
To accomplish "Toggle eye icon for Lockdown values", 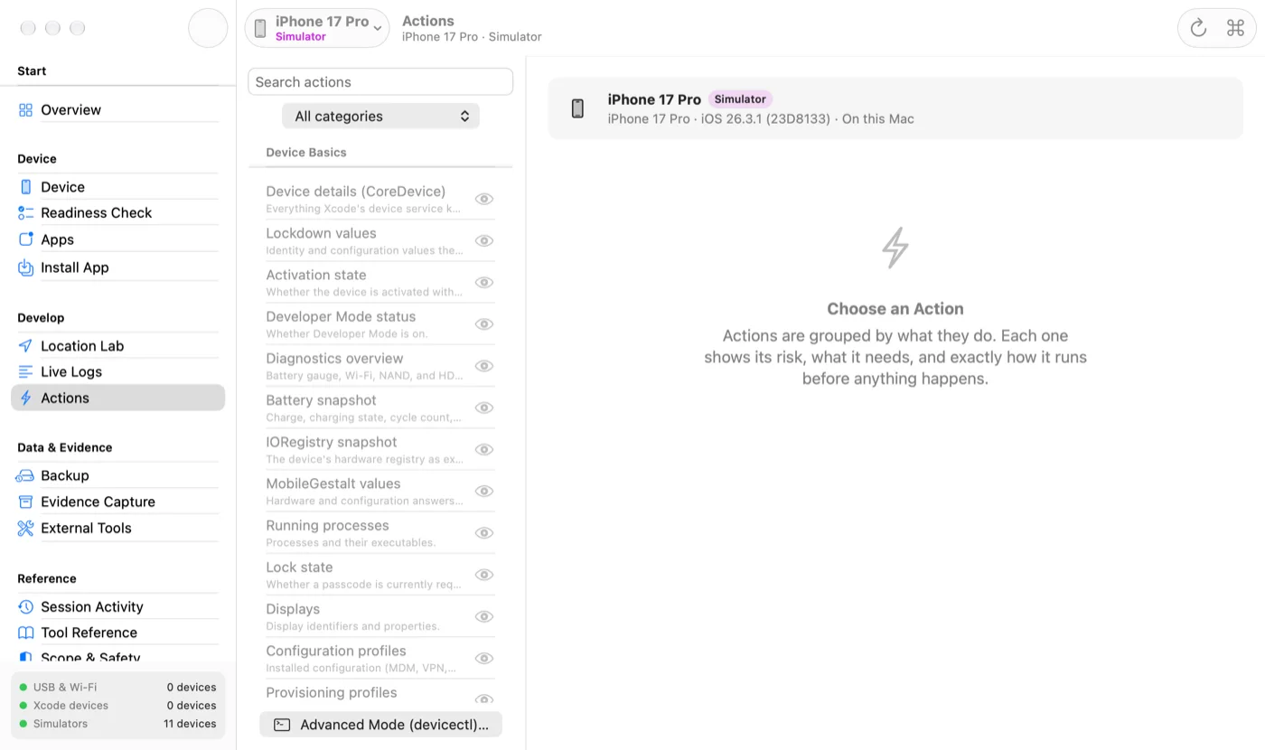I will click(484, 241).
